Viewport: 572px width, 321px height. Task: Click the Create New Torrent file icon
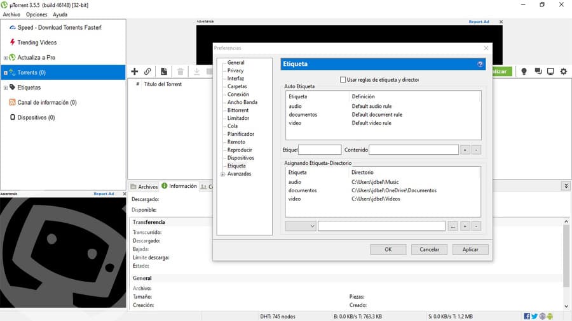164,71
